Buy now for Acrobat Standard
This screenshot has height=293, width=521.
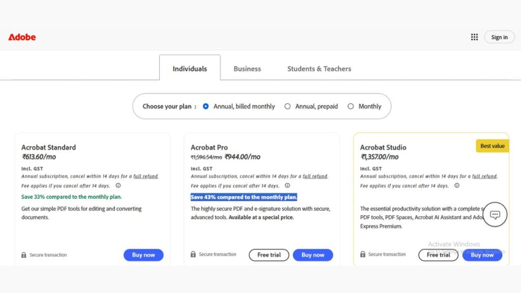click(143, 255)
